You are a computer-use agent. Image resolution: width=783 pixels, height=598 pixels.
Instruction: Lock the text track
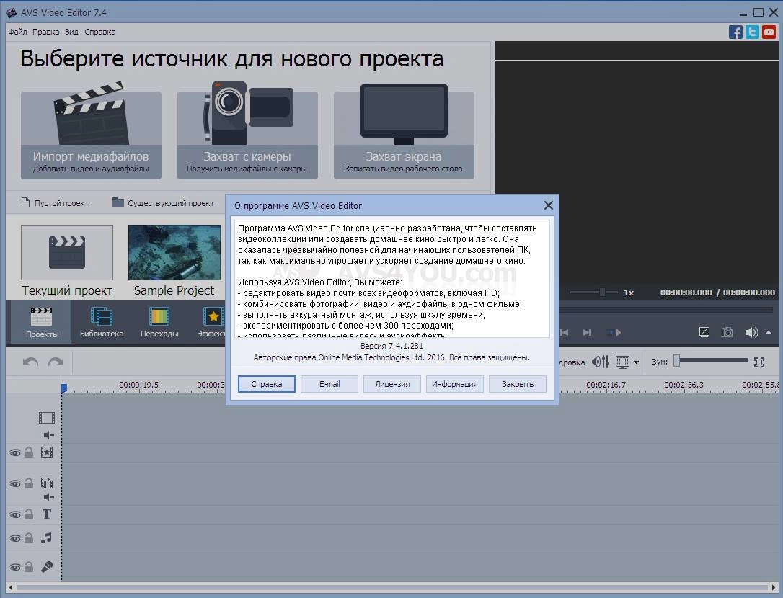(x=29, y=514)
